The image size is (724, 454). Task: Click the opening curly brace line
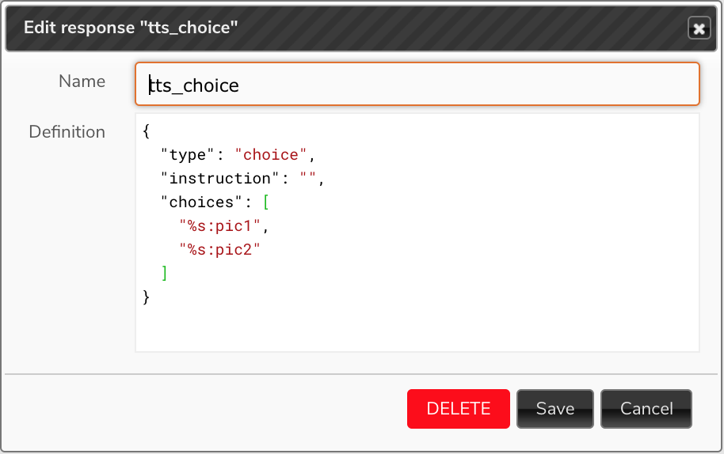(x=147, y=131)
